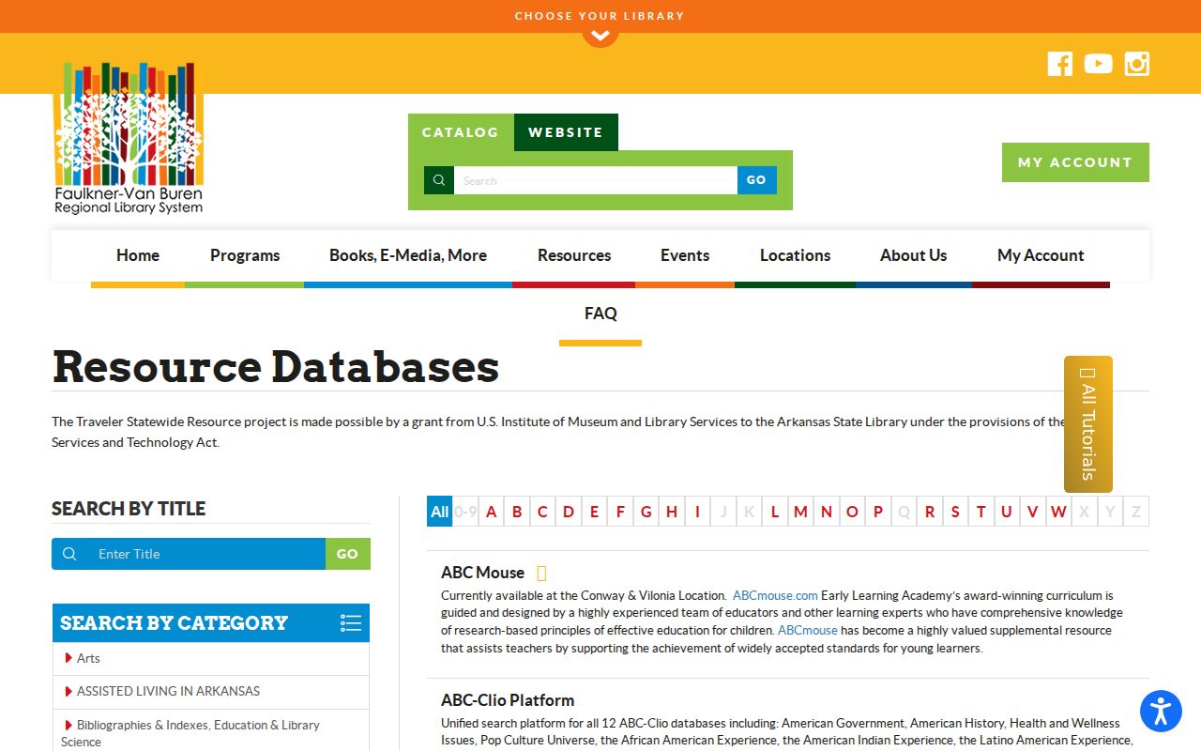This screenshot has height=751, width=1201.
Task: Click the tutorial icon beside ABC Mouse
Action: click(541, 573)
